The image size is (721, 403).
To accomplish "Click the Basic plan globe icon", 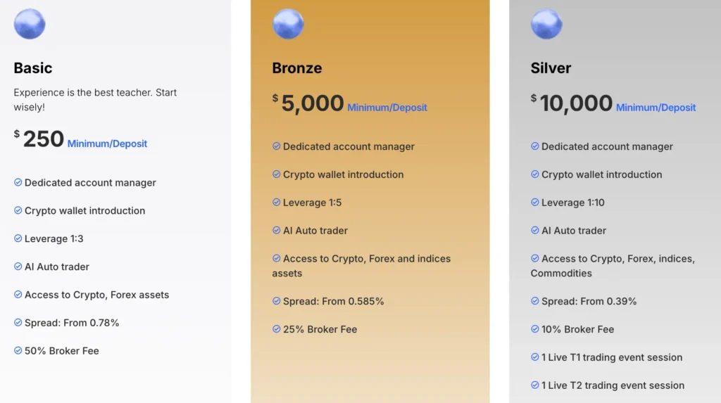I will (30, 25).
